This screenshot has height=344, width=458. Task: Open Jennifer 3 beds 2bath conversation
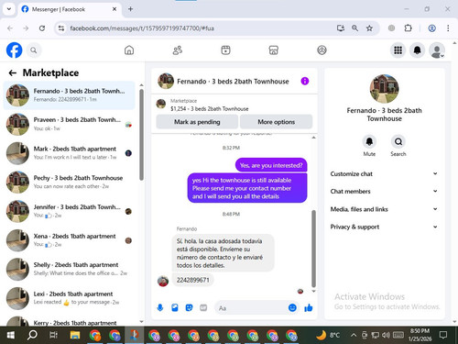coord(69,211)
